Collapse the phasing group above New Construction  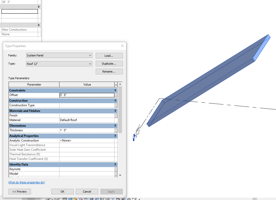coord(39,25)
